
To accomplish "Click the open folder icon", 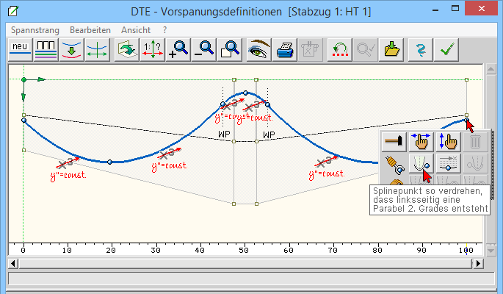I will [x=391, y=50].
